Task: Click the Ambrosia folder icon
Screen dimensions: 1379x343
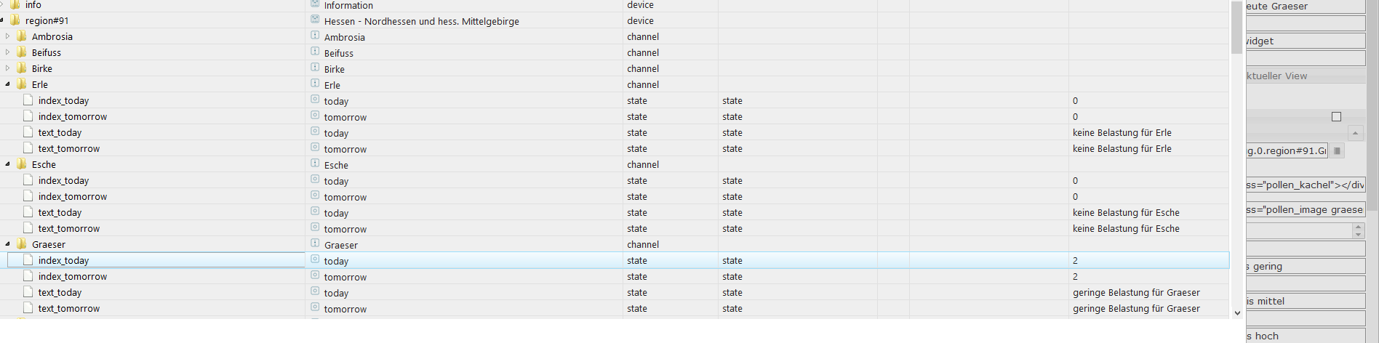Action: pyautogui.click(x=22, y=36)
